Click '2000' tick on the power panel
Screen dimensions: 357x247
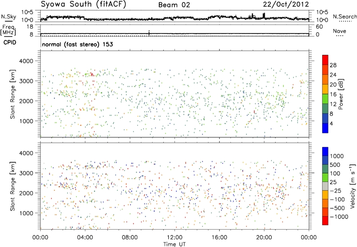[x=26, y=101]
